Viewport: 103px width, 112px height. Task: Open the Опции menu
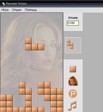click(x=17, y=10)
